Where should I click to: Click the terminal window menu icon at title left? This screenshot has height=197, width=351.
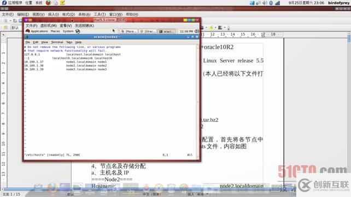coord(26,37)
